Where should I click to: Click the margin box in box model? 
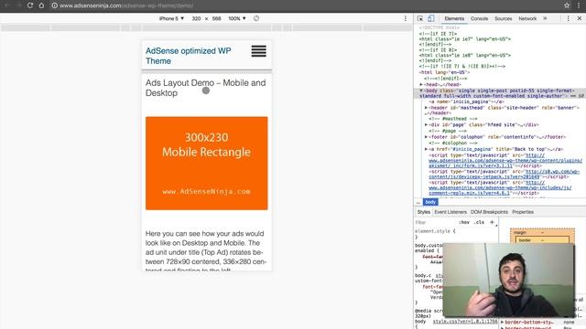pyautogui.click(x=520, y=232)
